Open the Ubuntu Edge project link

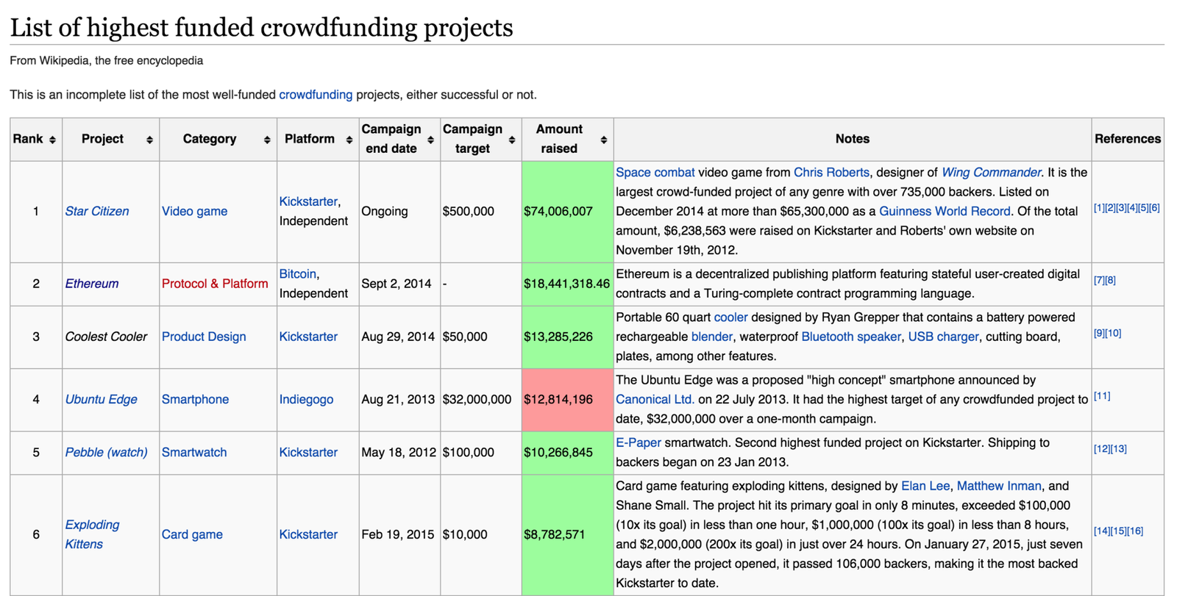102,400
